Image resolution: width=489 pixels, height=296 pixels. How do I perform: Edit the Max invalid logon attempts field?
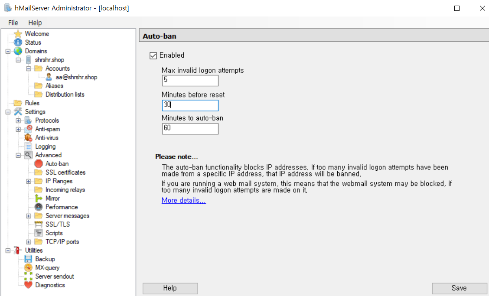coord(190,81)
